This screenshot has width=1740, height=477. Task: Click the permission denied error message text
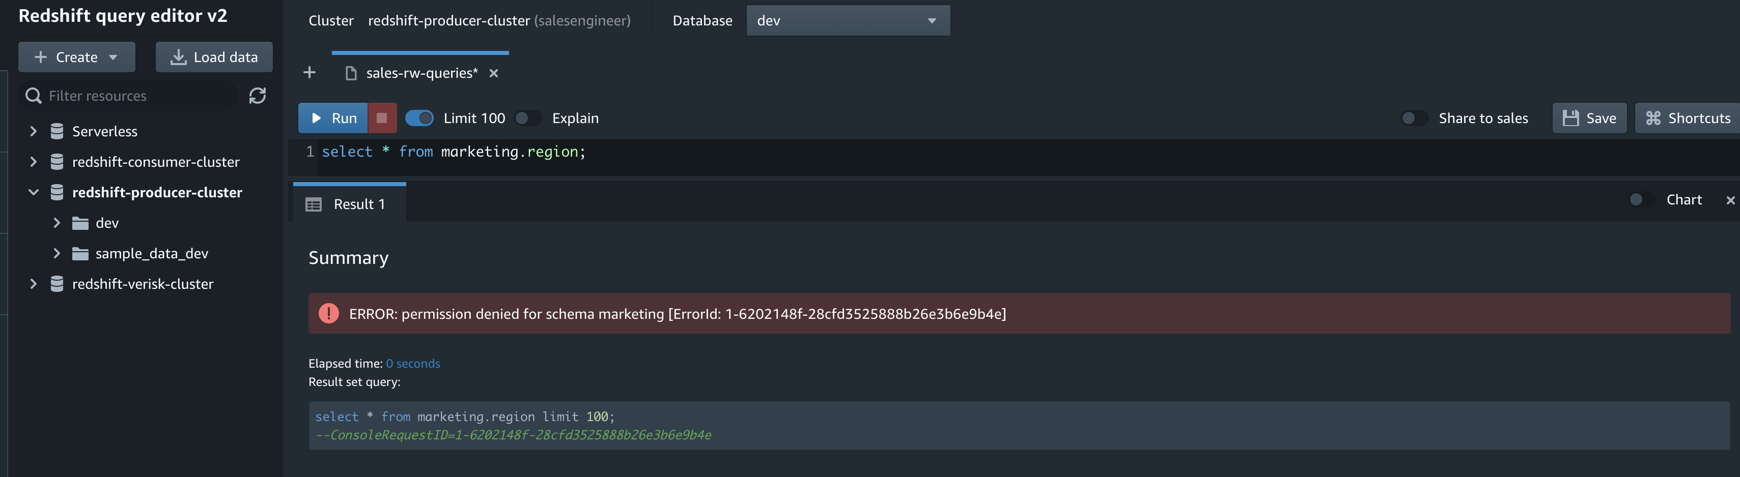678,314
